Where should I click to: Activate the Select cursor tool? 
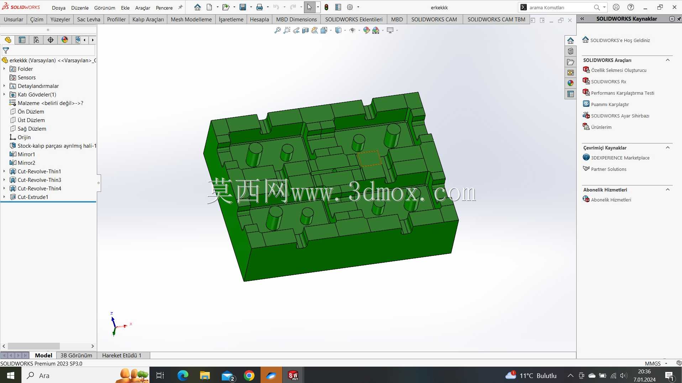[x=310, y=7]
